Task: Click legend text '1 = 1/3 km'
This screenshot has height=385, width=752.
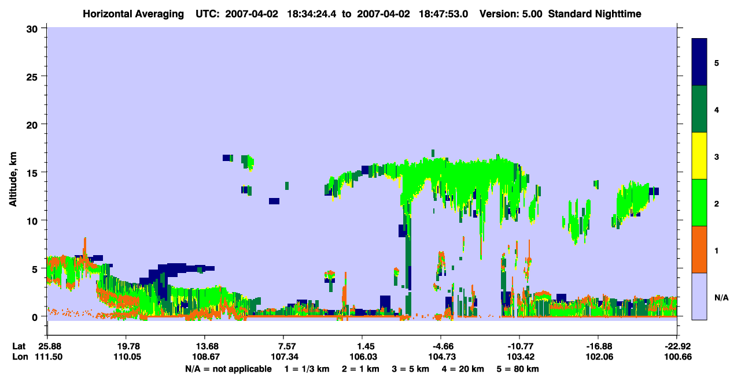Action: (307, 368)
